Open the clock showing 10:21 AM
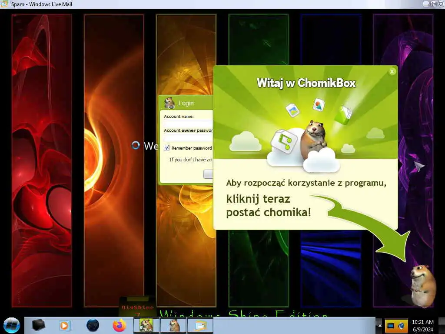This screenshot has width=445, height=334. pyautogui.click(x=423, y=325)
